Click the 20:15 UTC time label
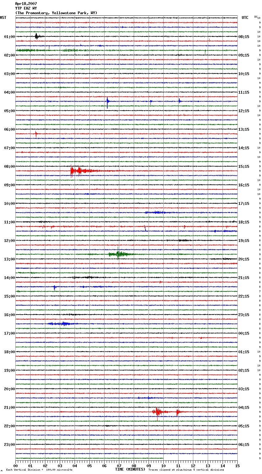This screenshot has width=262, height=474. [244, 259]
